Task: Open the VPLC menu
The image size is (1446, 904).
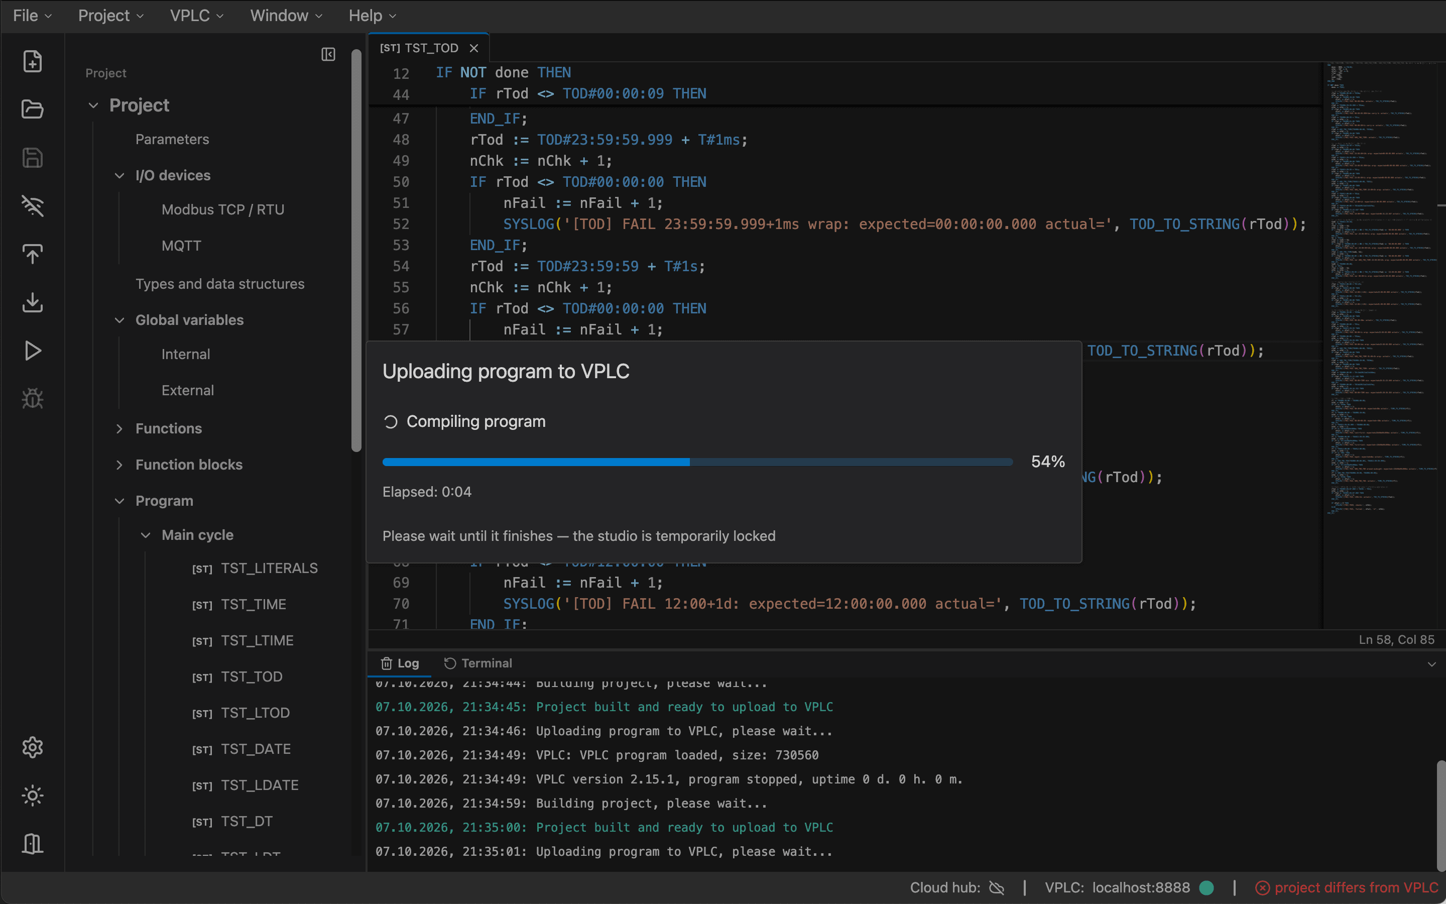Action: 197,16
